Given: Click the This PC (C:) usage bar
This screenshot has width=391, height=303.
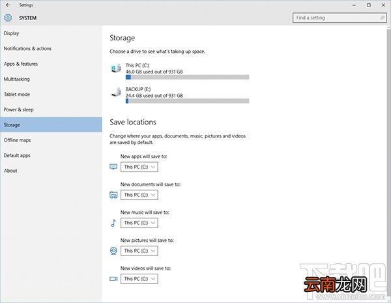Looking at the screenshot, I should tap(187, 77).
